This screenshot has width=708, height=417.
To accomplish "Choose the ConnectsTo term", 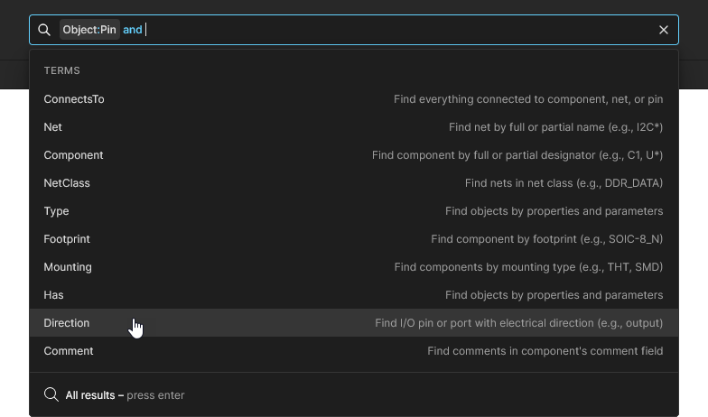I will (x=354, y=99).
